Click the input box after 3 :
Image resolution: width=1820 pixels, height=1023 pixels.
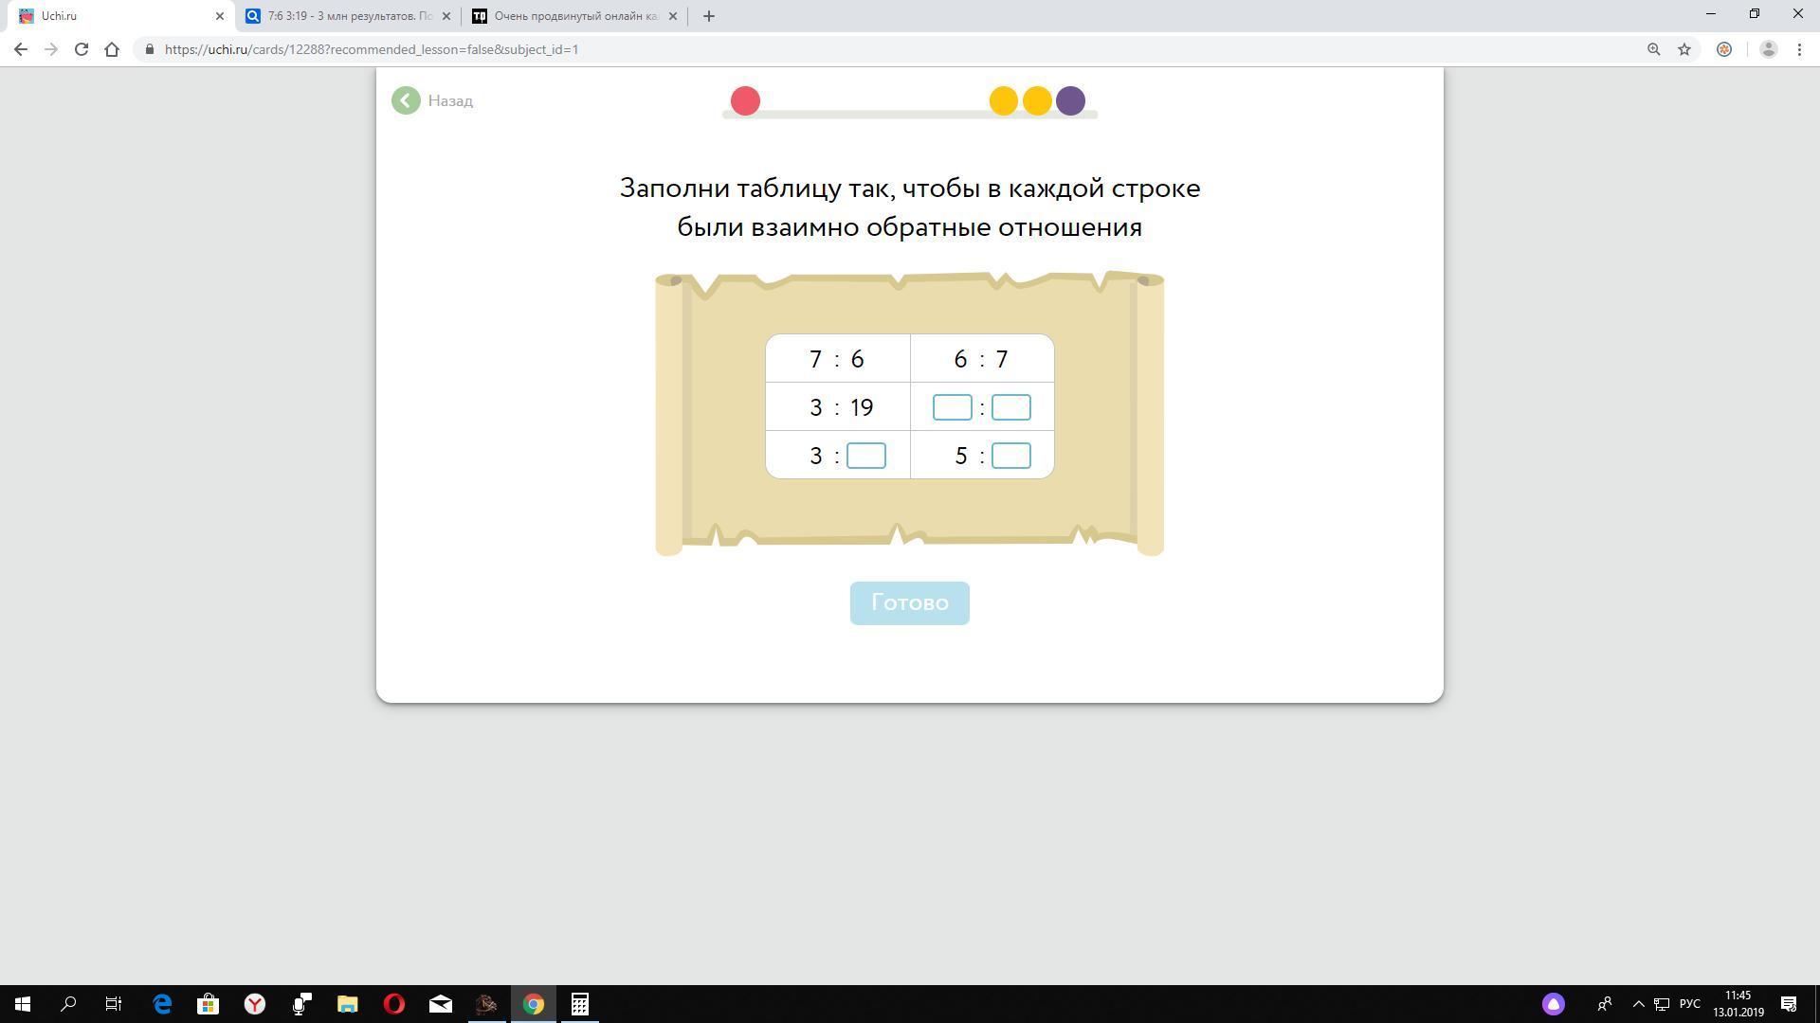(x=865, y=456)
